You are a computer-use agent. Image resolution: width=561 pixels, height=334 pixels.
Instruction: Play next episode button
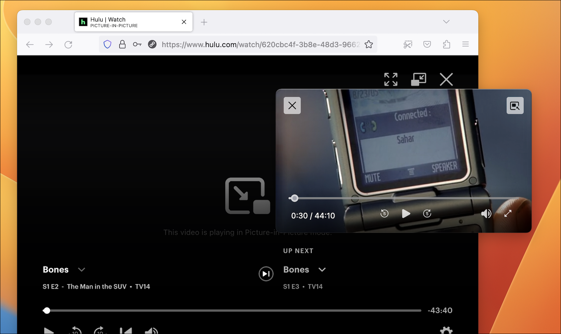pos(266,274)
